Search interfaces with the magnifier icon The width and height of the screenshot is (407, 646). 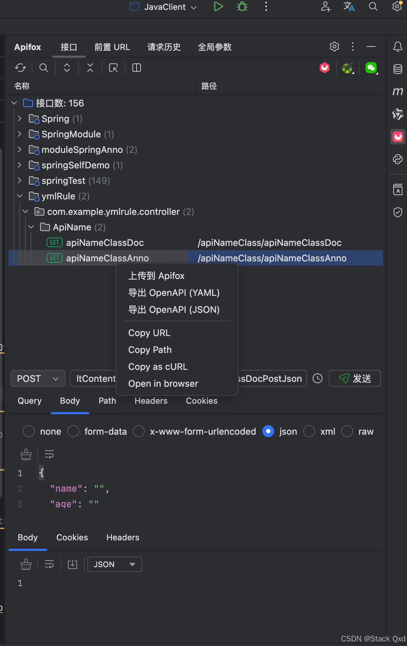[44, 68]
